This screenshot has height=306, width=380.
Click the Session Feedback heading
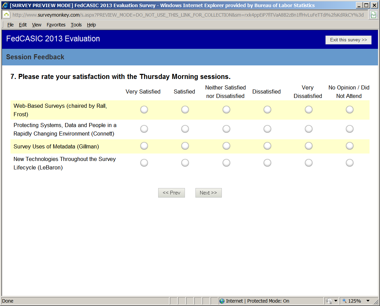click(35, 57)
